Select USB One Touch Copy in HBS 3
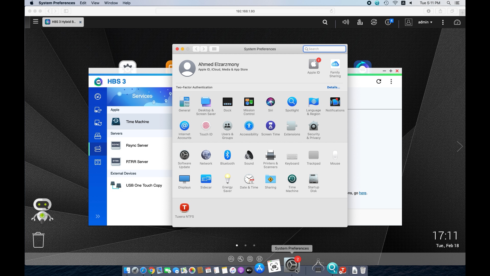 (x=139, y=185)
